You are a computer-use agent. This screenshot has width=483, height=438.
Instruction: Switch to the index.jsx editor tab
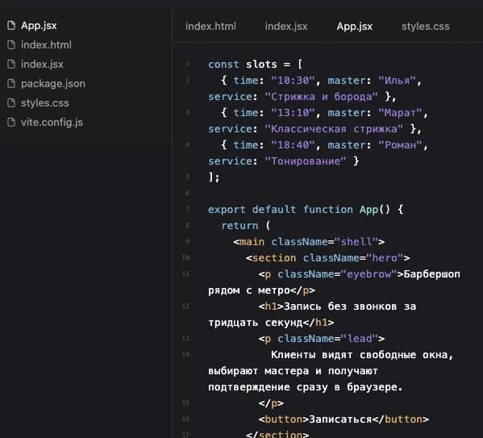click(x=286, y=27)
